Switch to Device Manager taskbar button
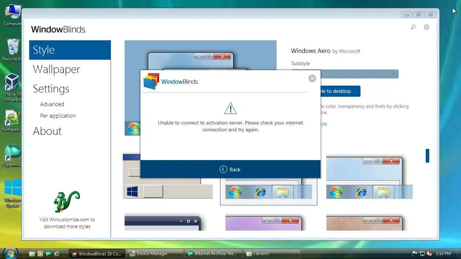Viewport: 461px width, 259px height. pyautogui.click(x=155, y=254)
